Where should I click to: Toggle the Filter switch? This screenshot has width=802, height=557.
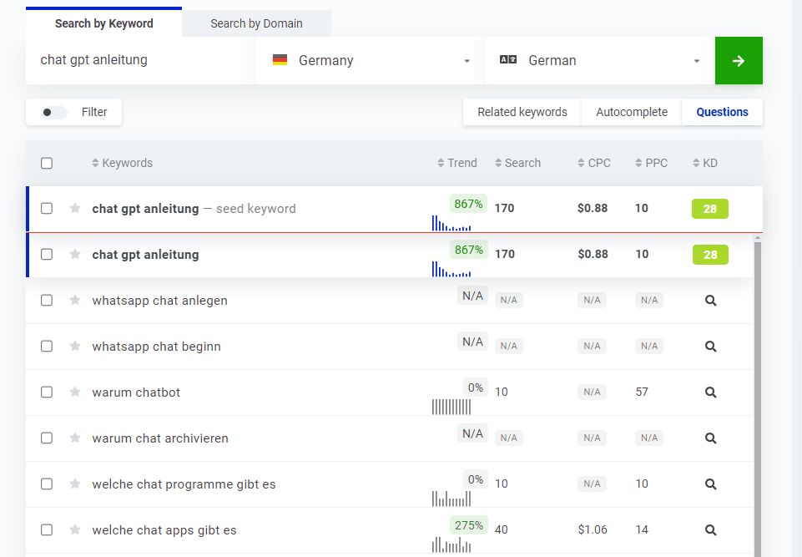click(x=53, y=112)
